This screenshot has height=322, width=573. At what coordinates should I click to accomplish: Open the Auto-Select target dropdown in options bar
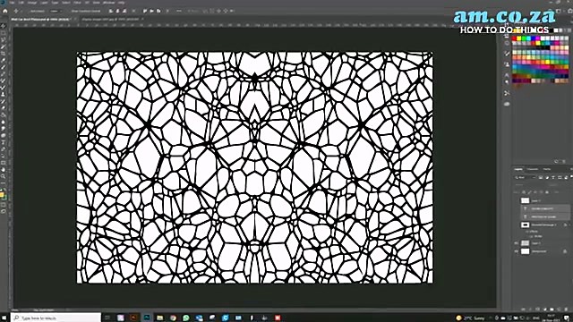55,11
